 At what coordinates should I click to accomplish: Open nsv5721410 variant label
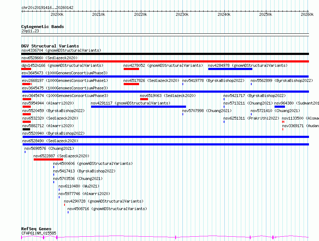point(275,111)
